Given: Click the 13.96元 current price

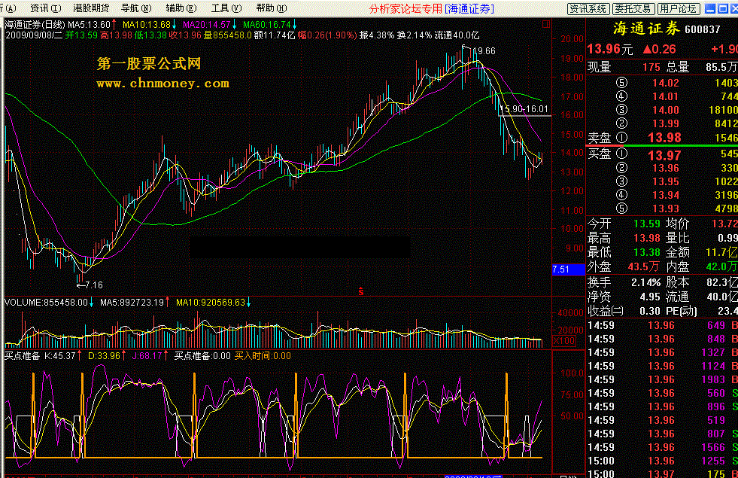Looking at the screenshot, I should click(610, 49).
